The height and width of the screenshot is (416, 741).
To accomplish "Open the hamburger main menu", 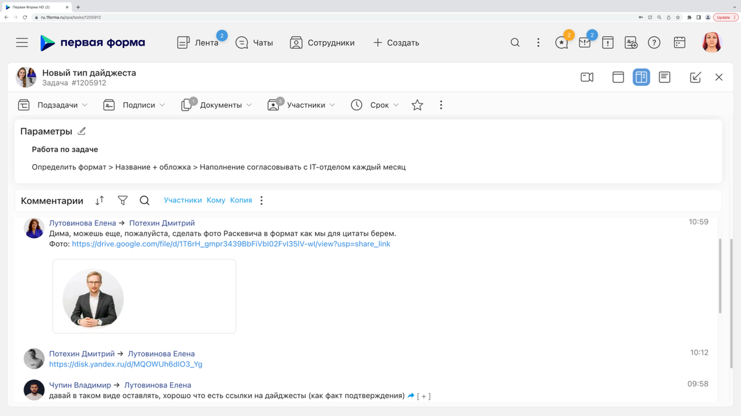I will coord(22,43).
